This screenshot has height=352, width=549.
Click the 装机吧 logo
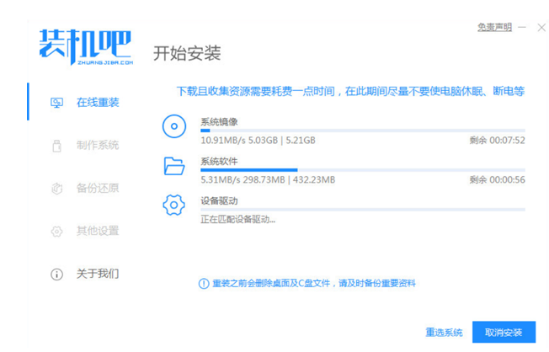[x=86, y=46]
